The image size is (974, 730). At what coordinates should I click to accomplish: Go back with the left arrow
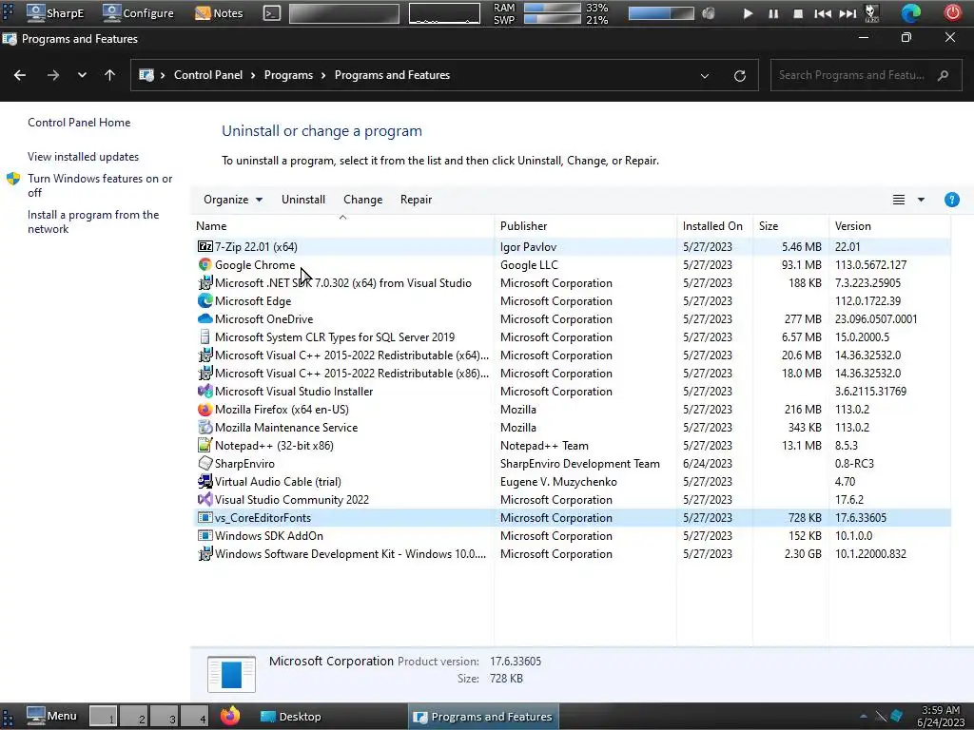point(20,75)
